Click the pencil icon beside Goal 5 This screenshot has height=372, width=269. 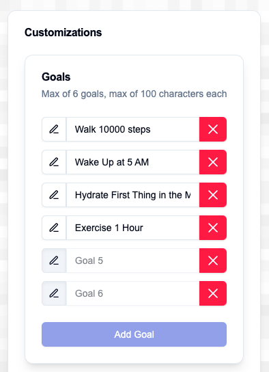click(54, 261)
